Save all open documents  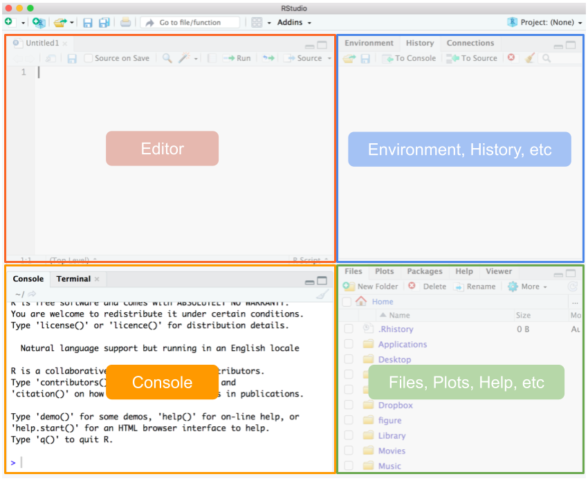104,23
